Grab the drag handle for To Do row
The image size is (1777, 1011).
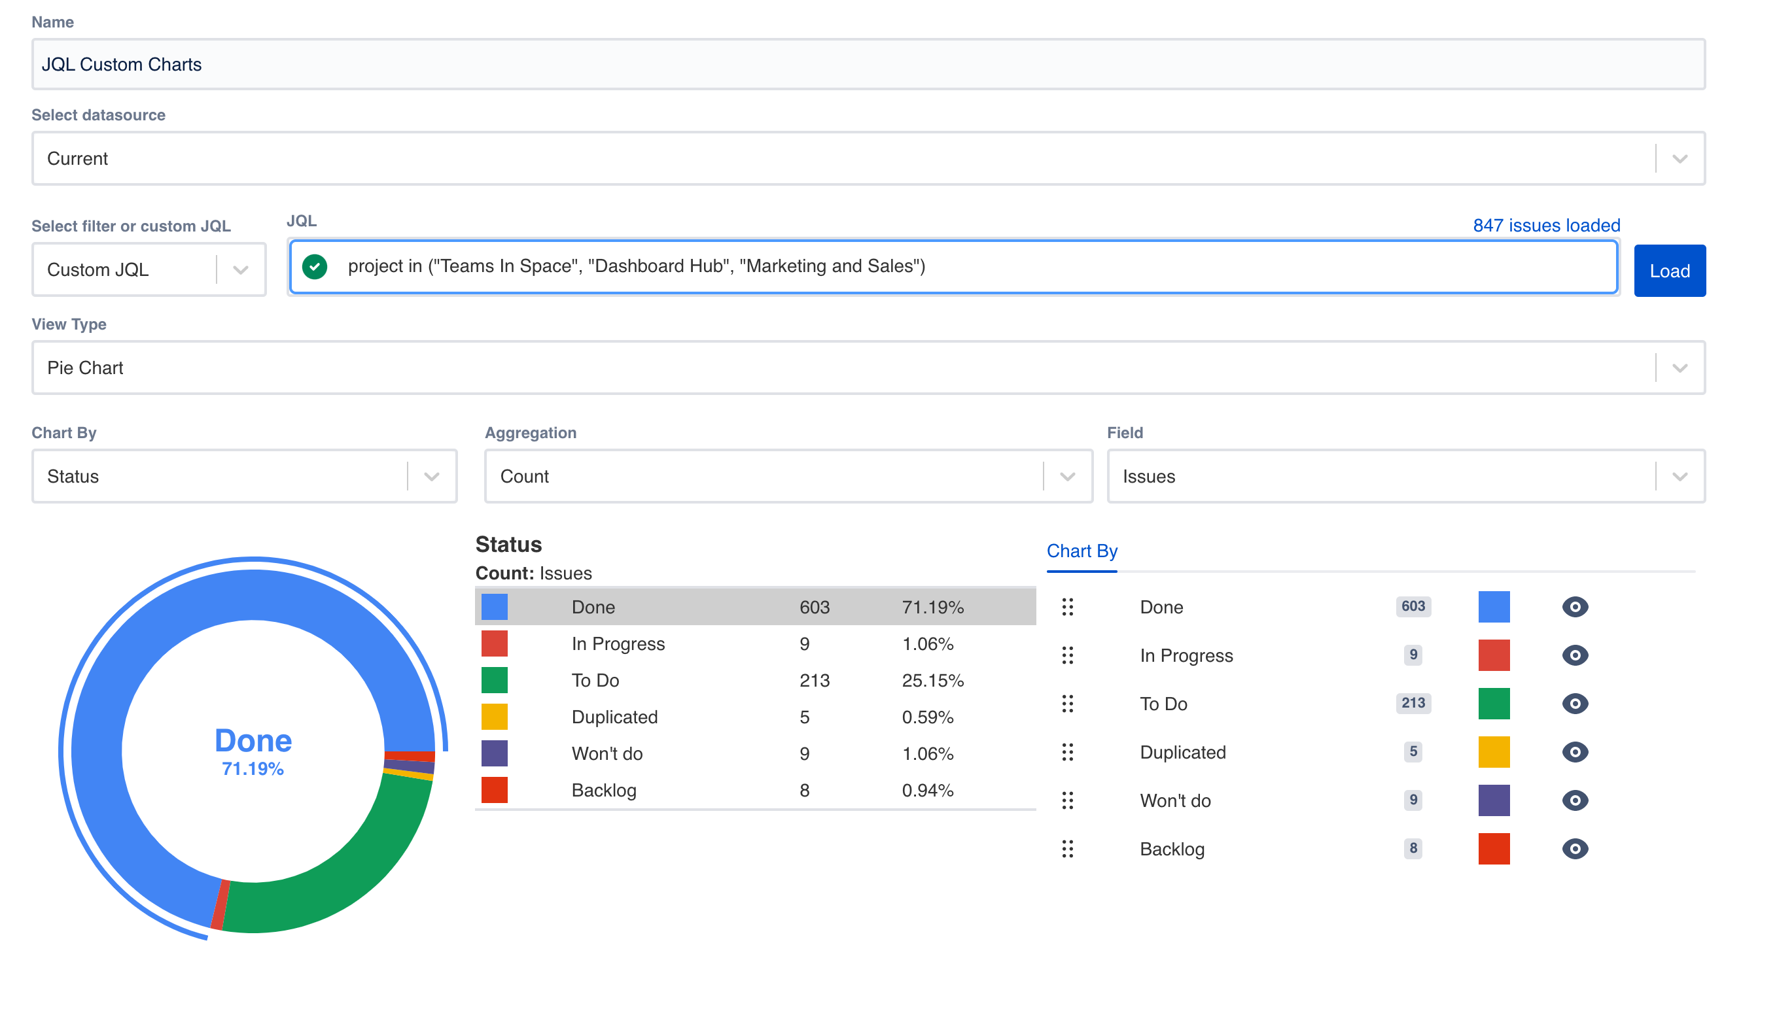pos(1067,704)
